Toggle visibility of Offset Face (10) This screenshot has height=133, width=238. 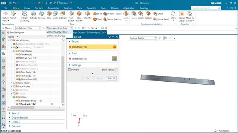tap(17, 58)
